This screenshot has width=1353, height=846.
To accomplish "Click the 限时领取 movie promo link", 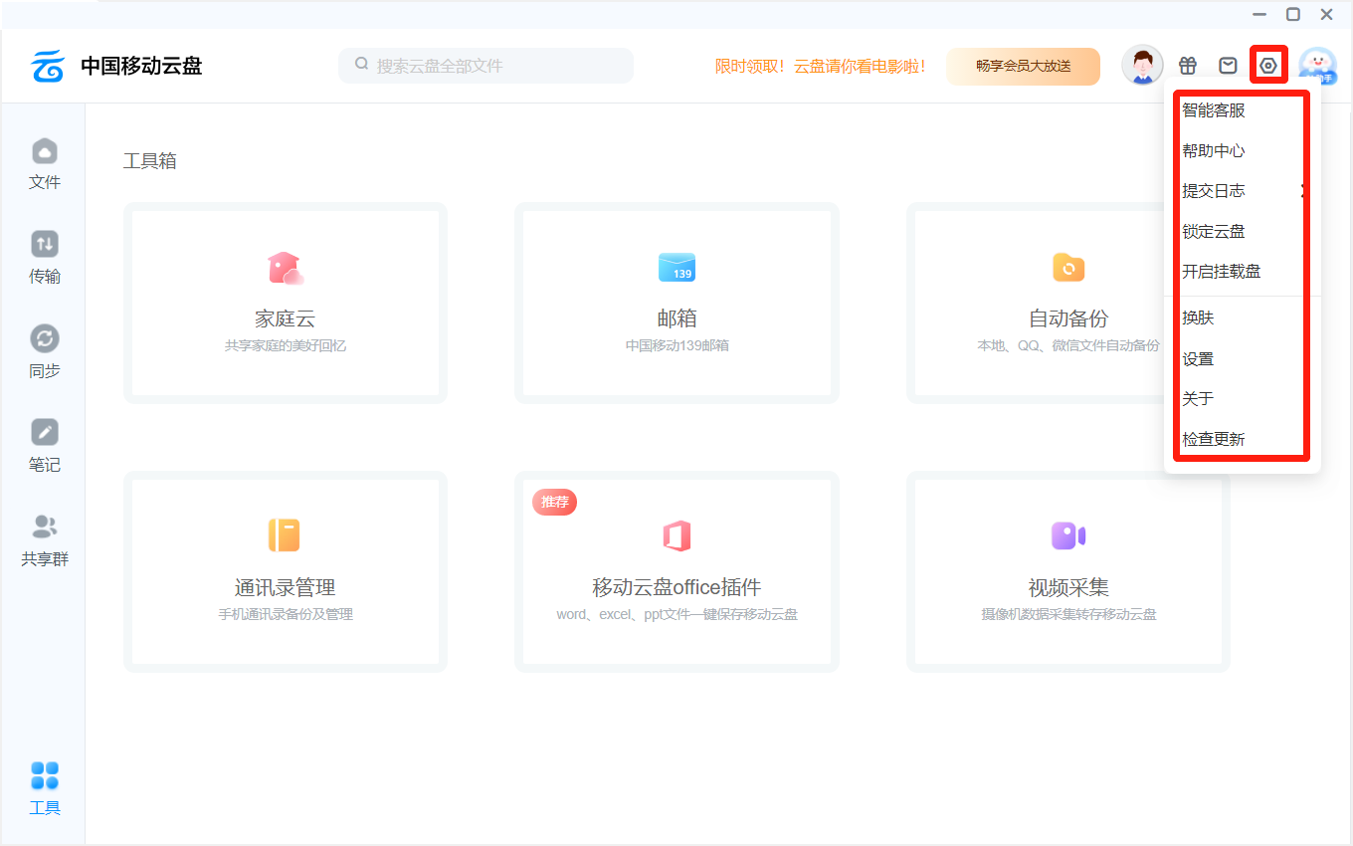I will (821, 67).
